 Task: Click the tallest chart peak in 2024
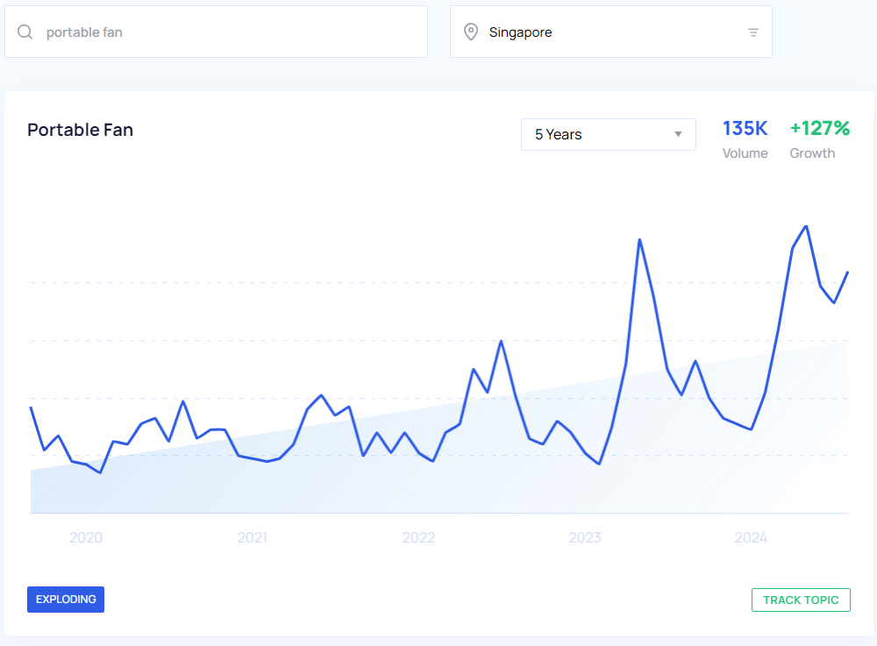tap(805, 227)
